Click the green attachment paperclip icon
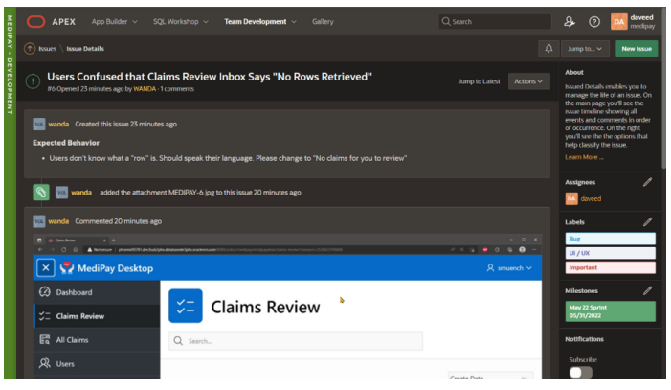671x390 pixels. coord(41,193)
